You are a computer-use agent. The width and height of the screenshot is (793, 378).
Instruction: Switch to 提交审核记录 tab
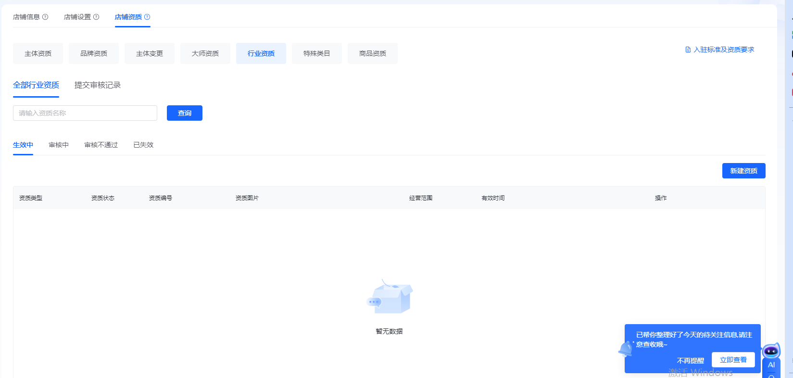[98, 85]
